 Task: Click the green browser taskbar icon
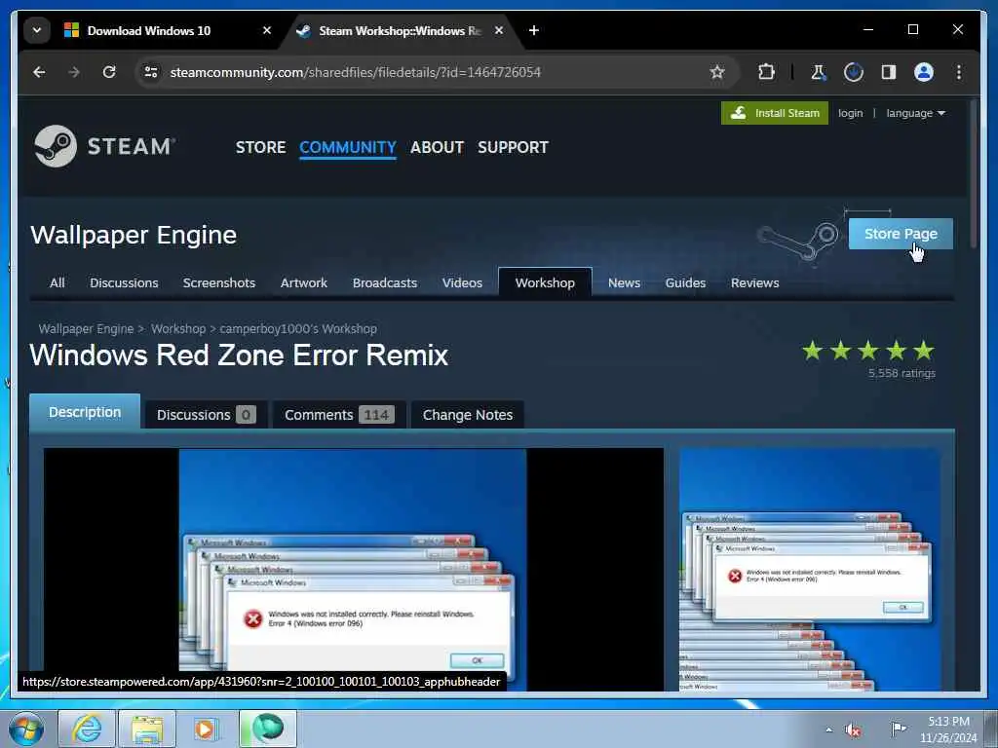click(x=268, y=729)
